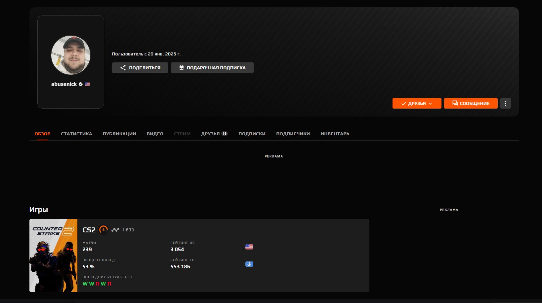Open the ИНВЕНТАРЬ tab
The height and width of the screenshot is (303, 542).
coord(335,134)
